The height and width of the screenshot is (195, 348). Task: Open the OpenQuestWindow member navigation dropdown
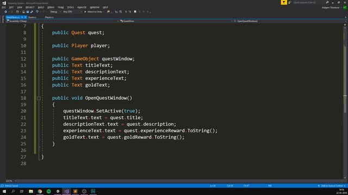290,21
